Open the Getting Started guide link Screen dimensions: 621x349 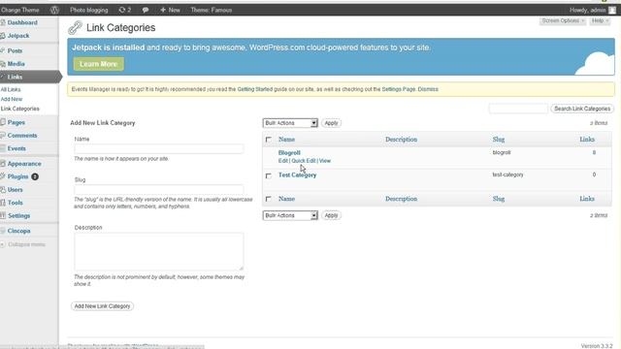point(255,89)
